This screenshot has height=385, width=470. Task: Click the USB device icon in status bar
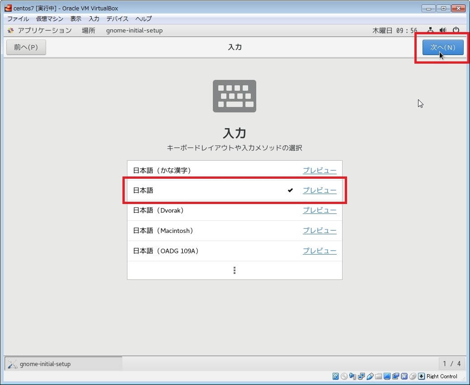coord(370,376)
